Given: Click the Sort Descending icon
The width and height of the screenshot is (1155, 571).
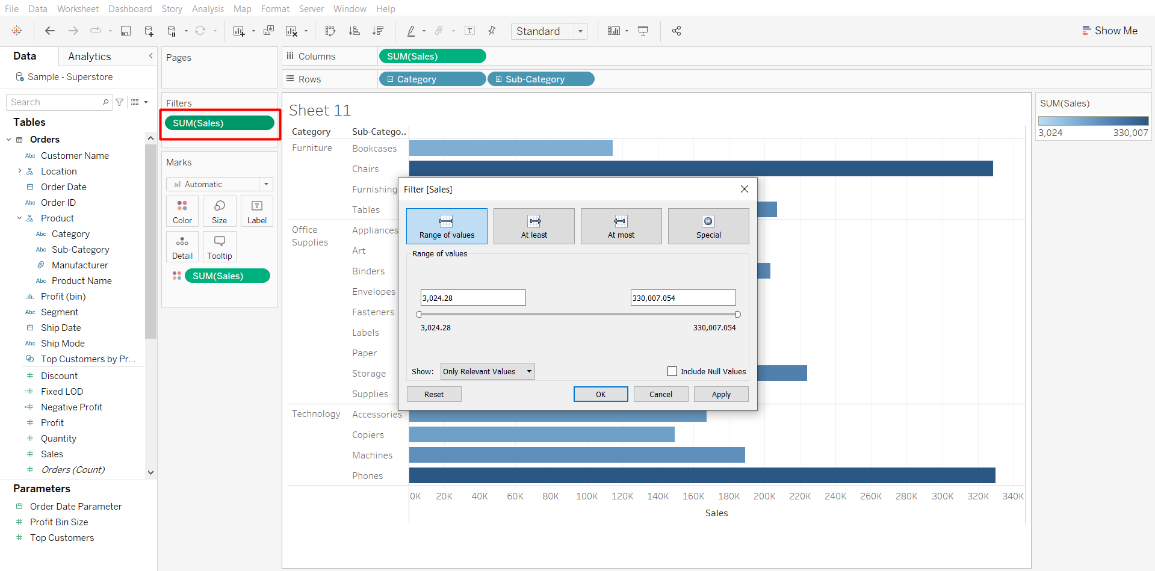Looking at the screenshot, I should 378,31.
